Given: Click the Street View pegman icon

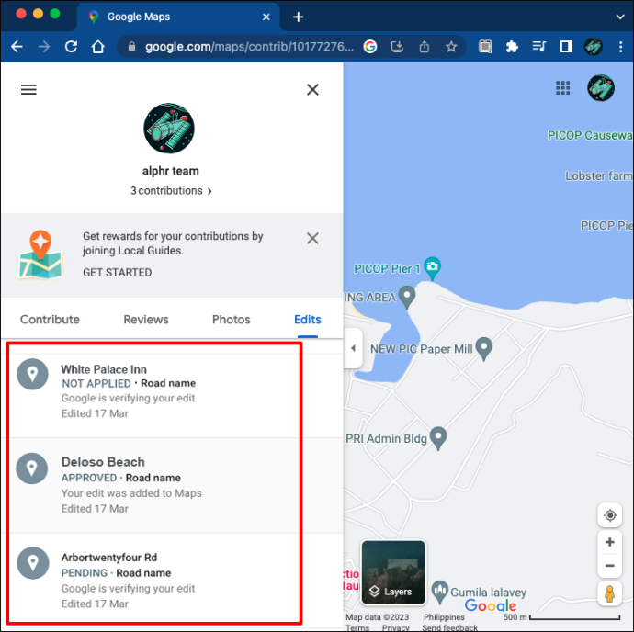Looking at the screenshot, I should coord(610,594).
